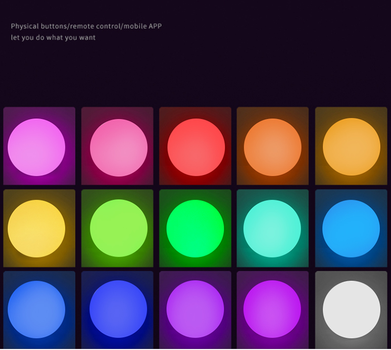Select the sky blue glowing orb
This screenshot has height=350, width=391.
pyautogui.click(x=351, y=229)
